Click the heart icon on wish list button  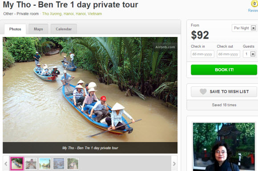[203, 92]
